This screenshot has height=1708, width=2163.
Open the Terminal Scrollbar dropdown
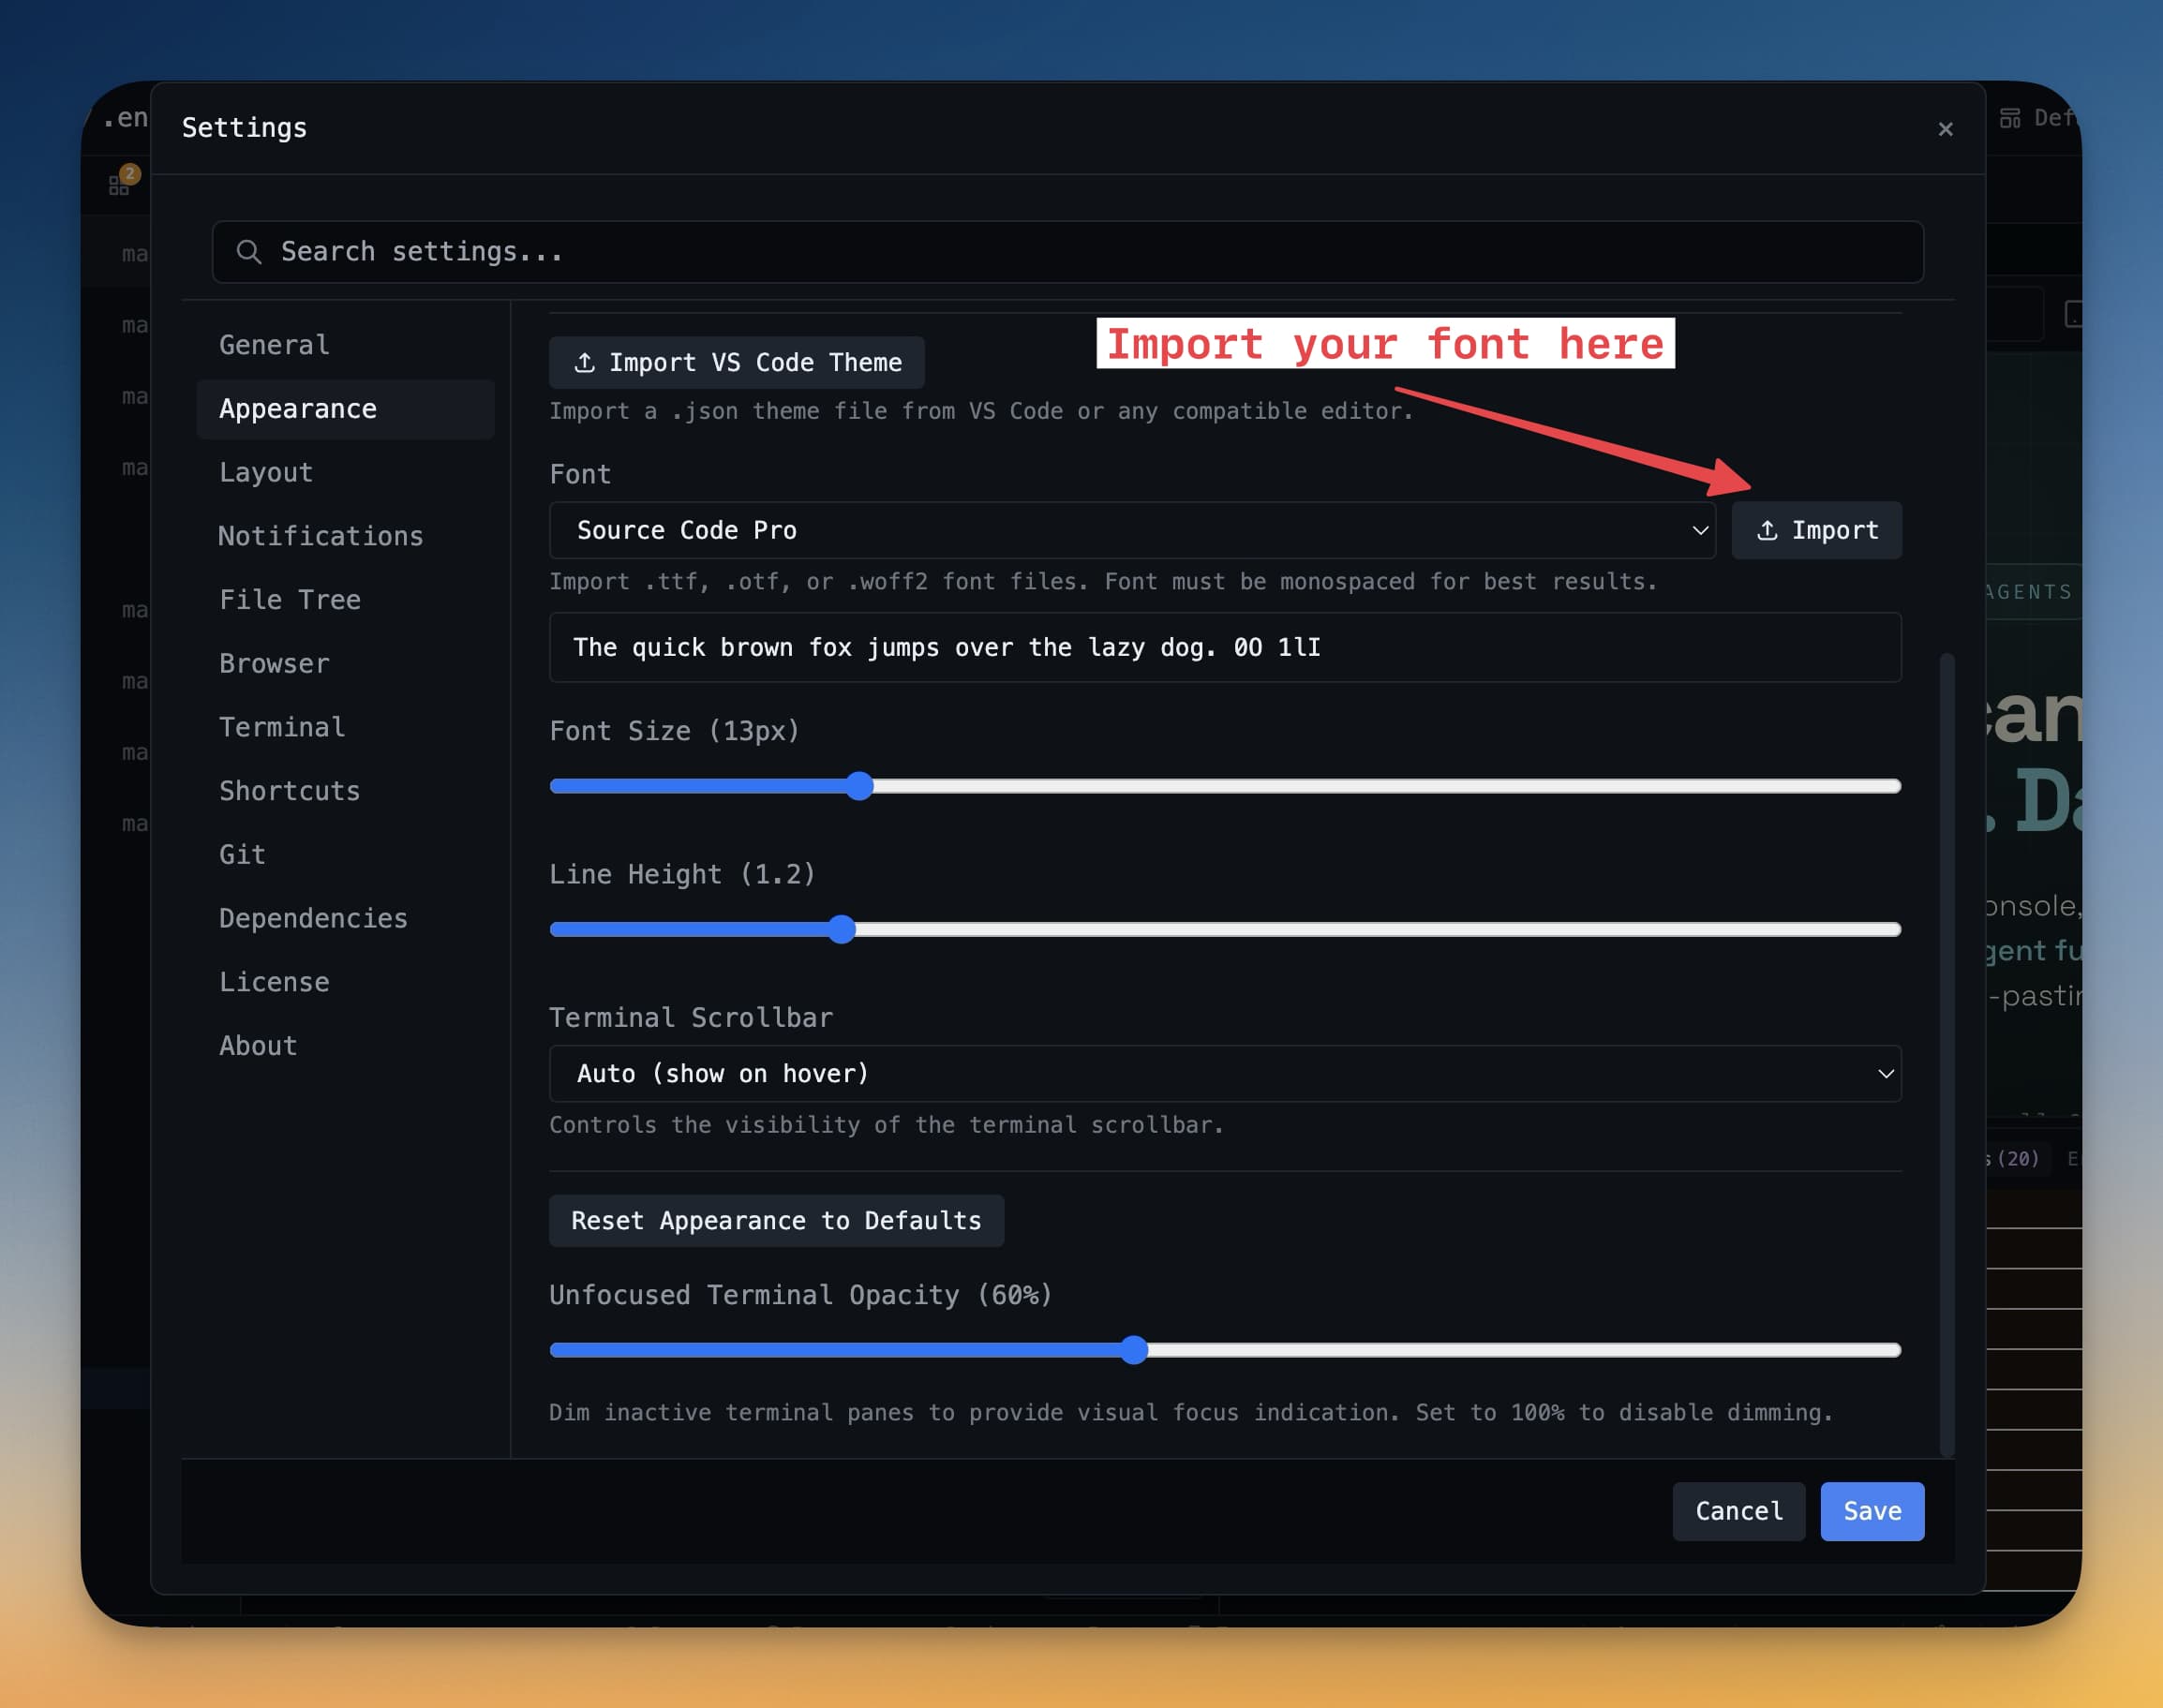tap(1225, 1073)
